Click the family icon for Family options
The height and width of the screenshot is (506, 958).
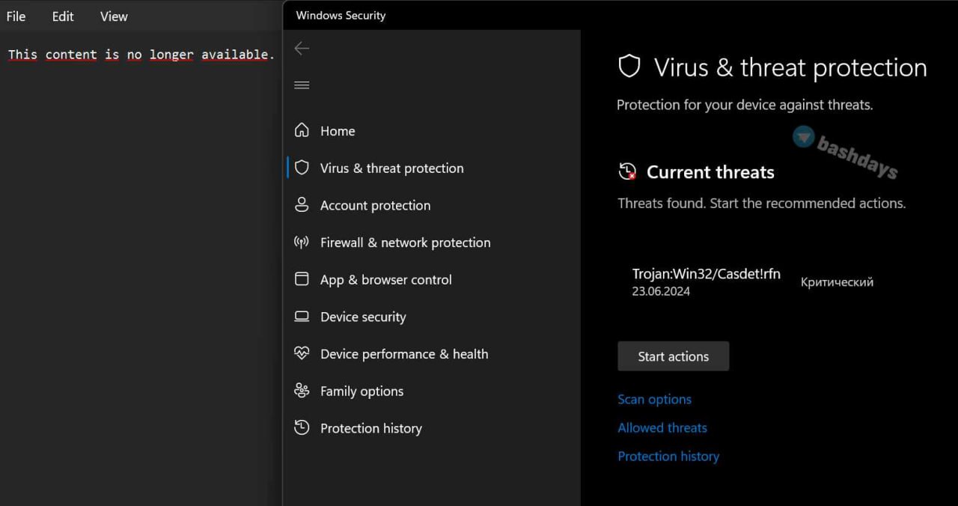coord(302,391)
